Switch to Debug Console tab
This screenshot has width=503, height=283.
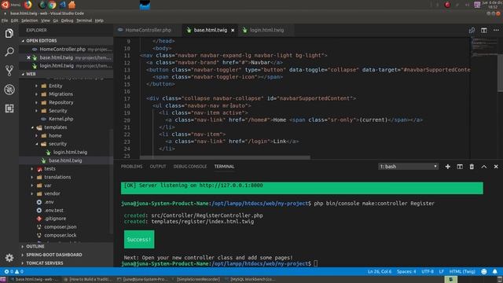pos(190,167)
